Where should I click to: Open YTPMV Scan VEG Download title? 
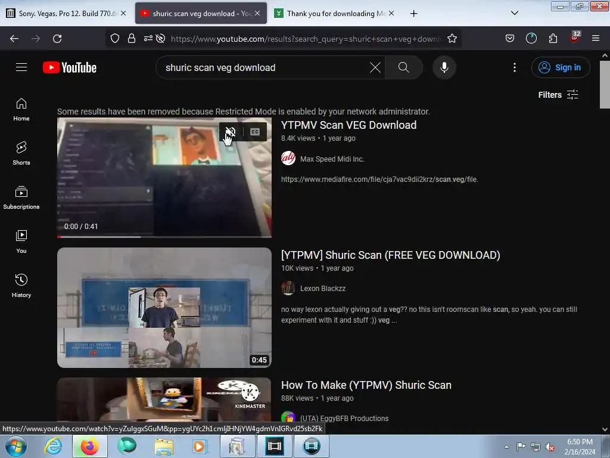348,125
